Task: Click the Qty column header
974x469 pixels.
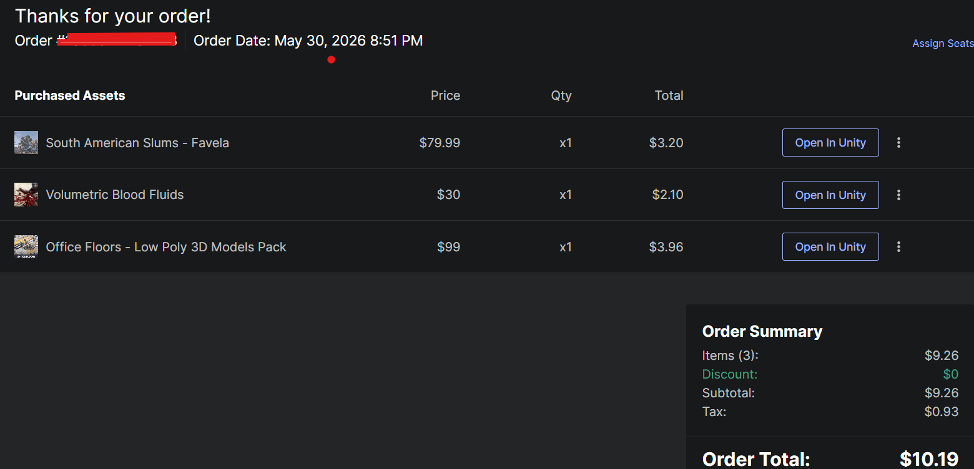Action: pos(561,95)
